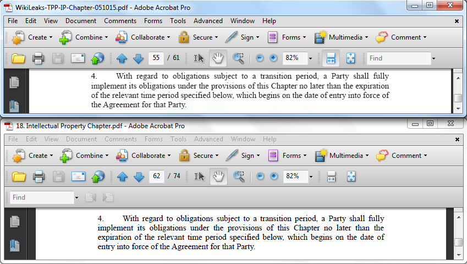Viewport: 467px width, 264px height.
Task: Close the document via the menu-bar X in the WikiLeaks window
Action: point(457,21)
